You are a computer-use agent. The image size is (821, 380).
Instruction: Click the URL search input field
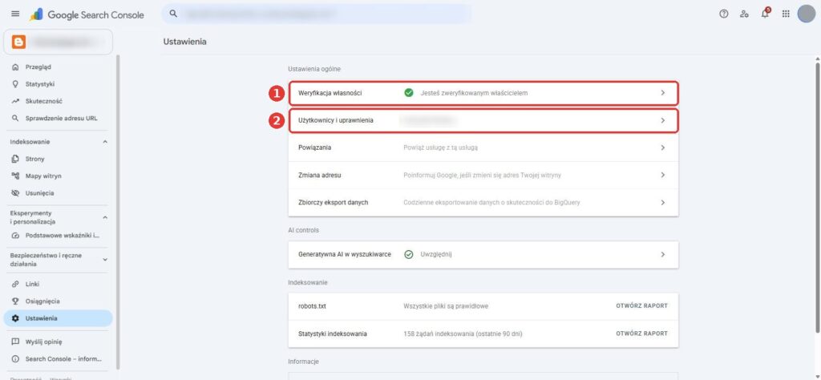click(316, 14)
